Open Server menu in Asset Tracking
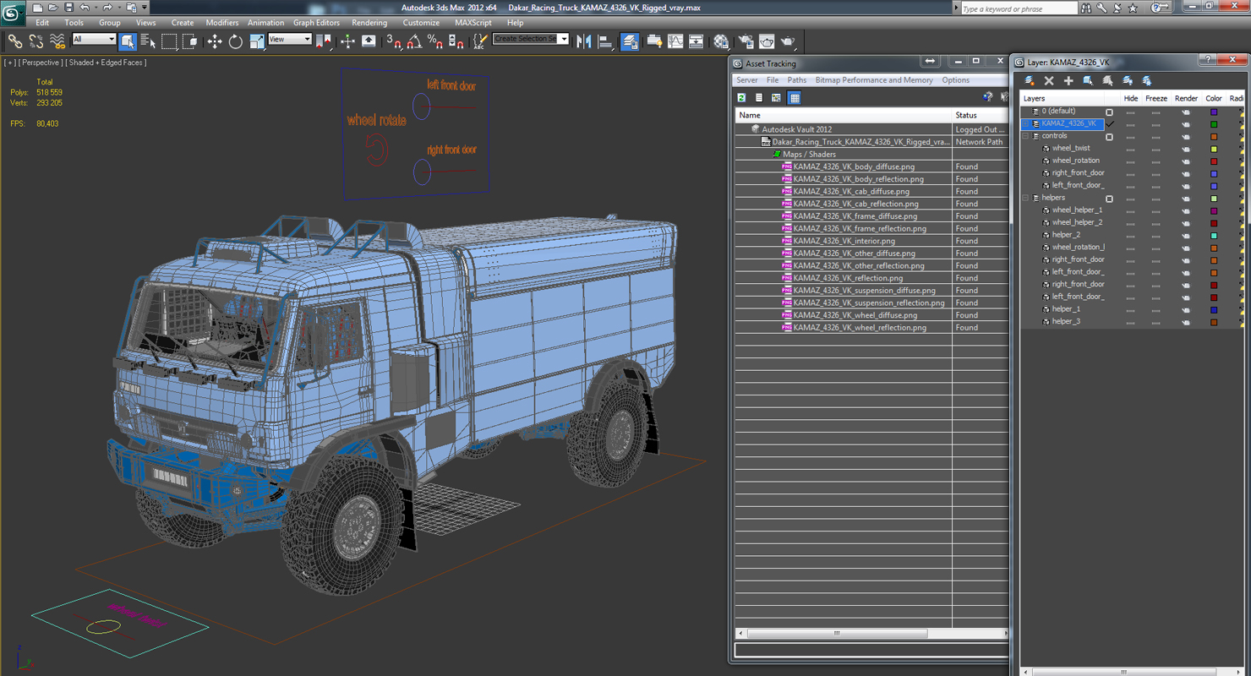Screen dimensions: 1251x676 pos(747,80)
